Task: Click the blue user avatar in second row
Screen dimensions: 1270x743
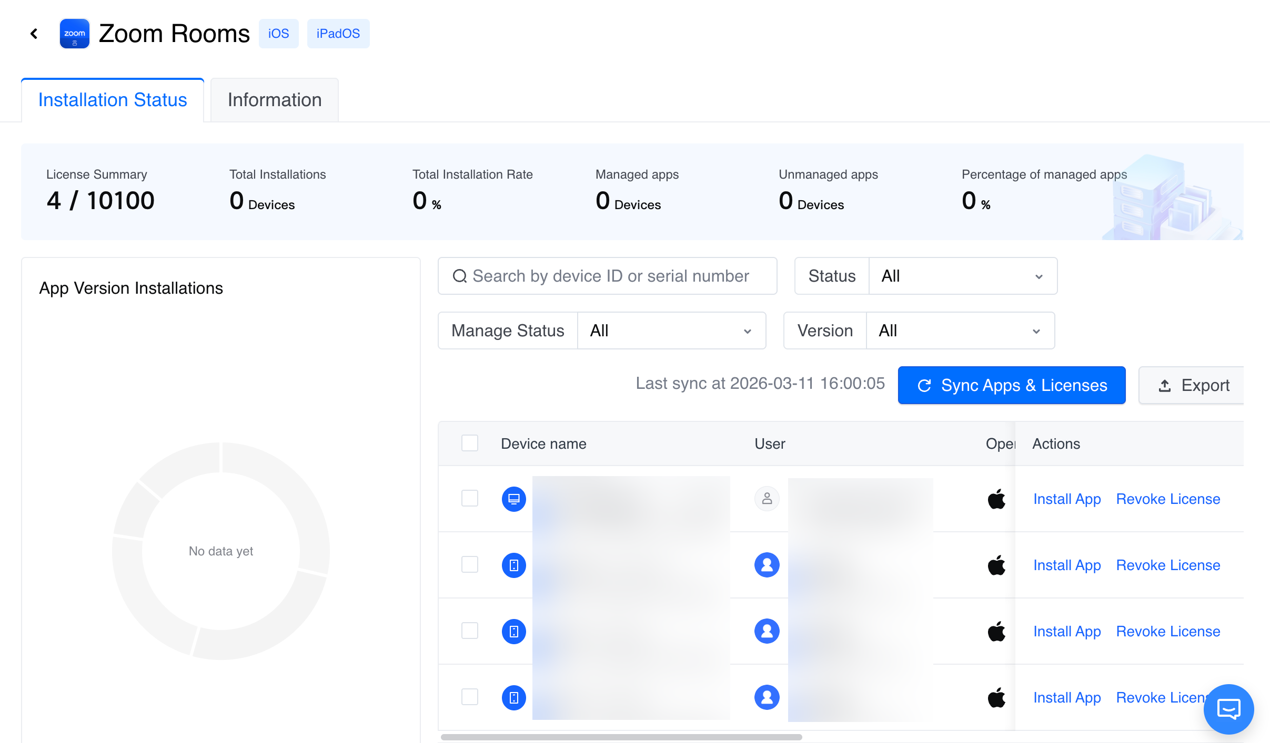Action: tap(767, 565)
